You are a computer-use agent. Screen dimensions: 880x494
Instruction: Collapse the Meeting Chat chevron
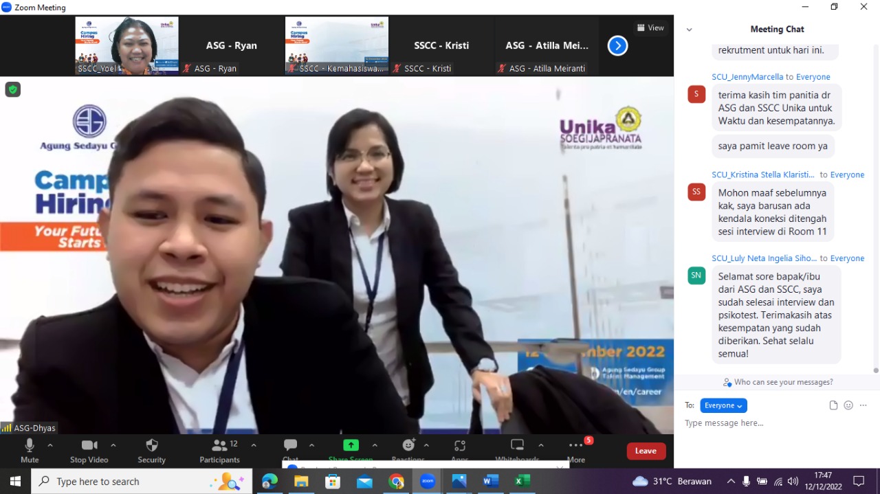690,30
